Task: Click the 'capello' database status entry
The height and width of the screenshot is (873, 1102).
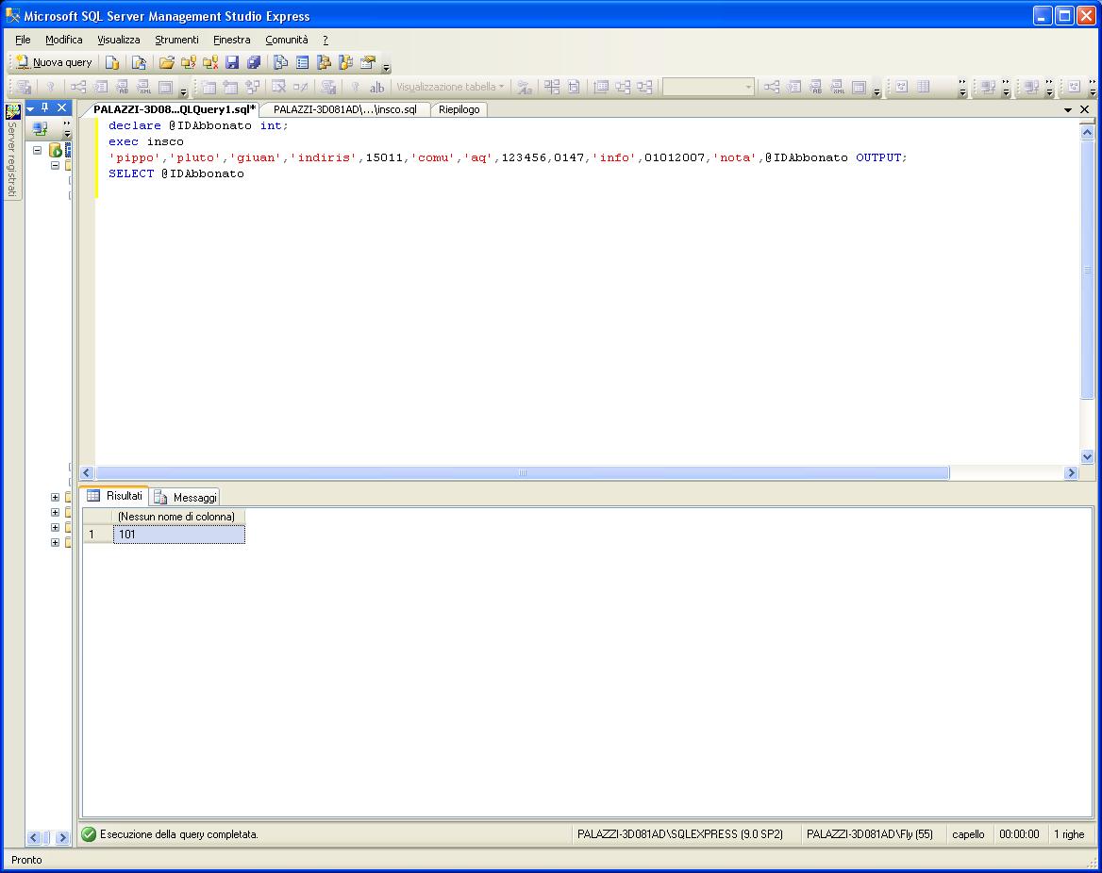Action: (968, 834)
